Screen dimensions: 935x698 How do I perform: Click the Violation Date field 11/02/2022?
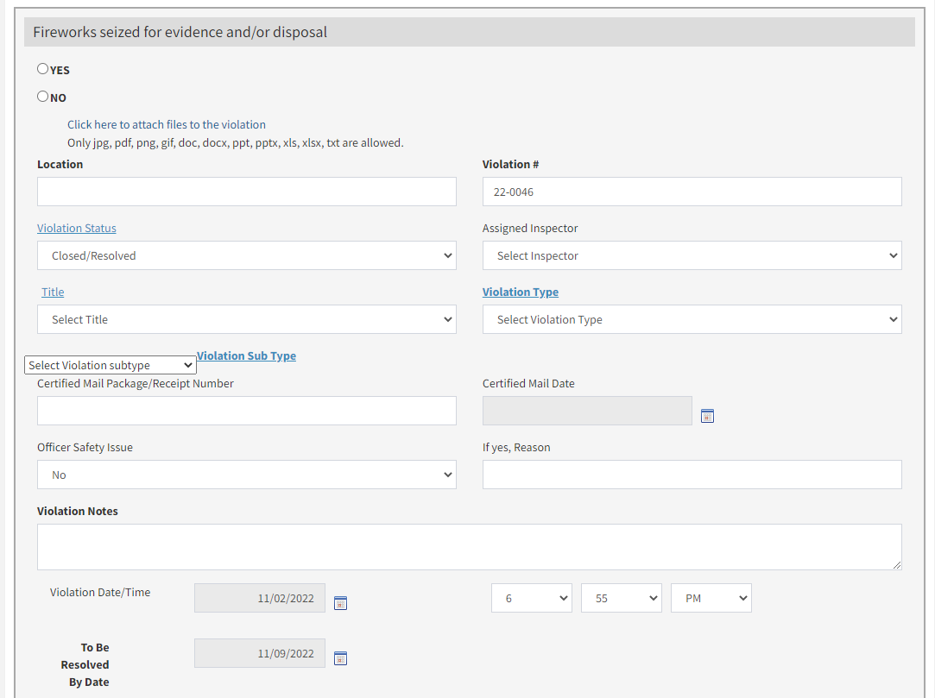(x=260, y=599)
